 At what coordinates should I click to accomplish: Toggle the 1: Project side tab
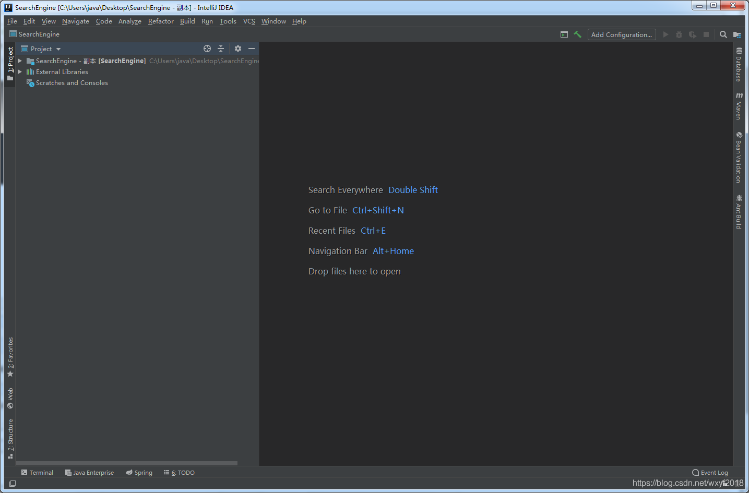10,64
